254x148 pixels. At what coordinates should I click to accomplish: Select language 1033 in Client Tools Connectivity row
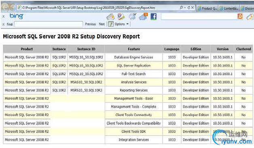click(x=172, y=115)
